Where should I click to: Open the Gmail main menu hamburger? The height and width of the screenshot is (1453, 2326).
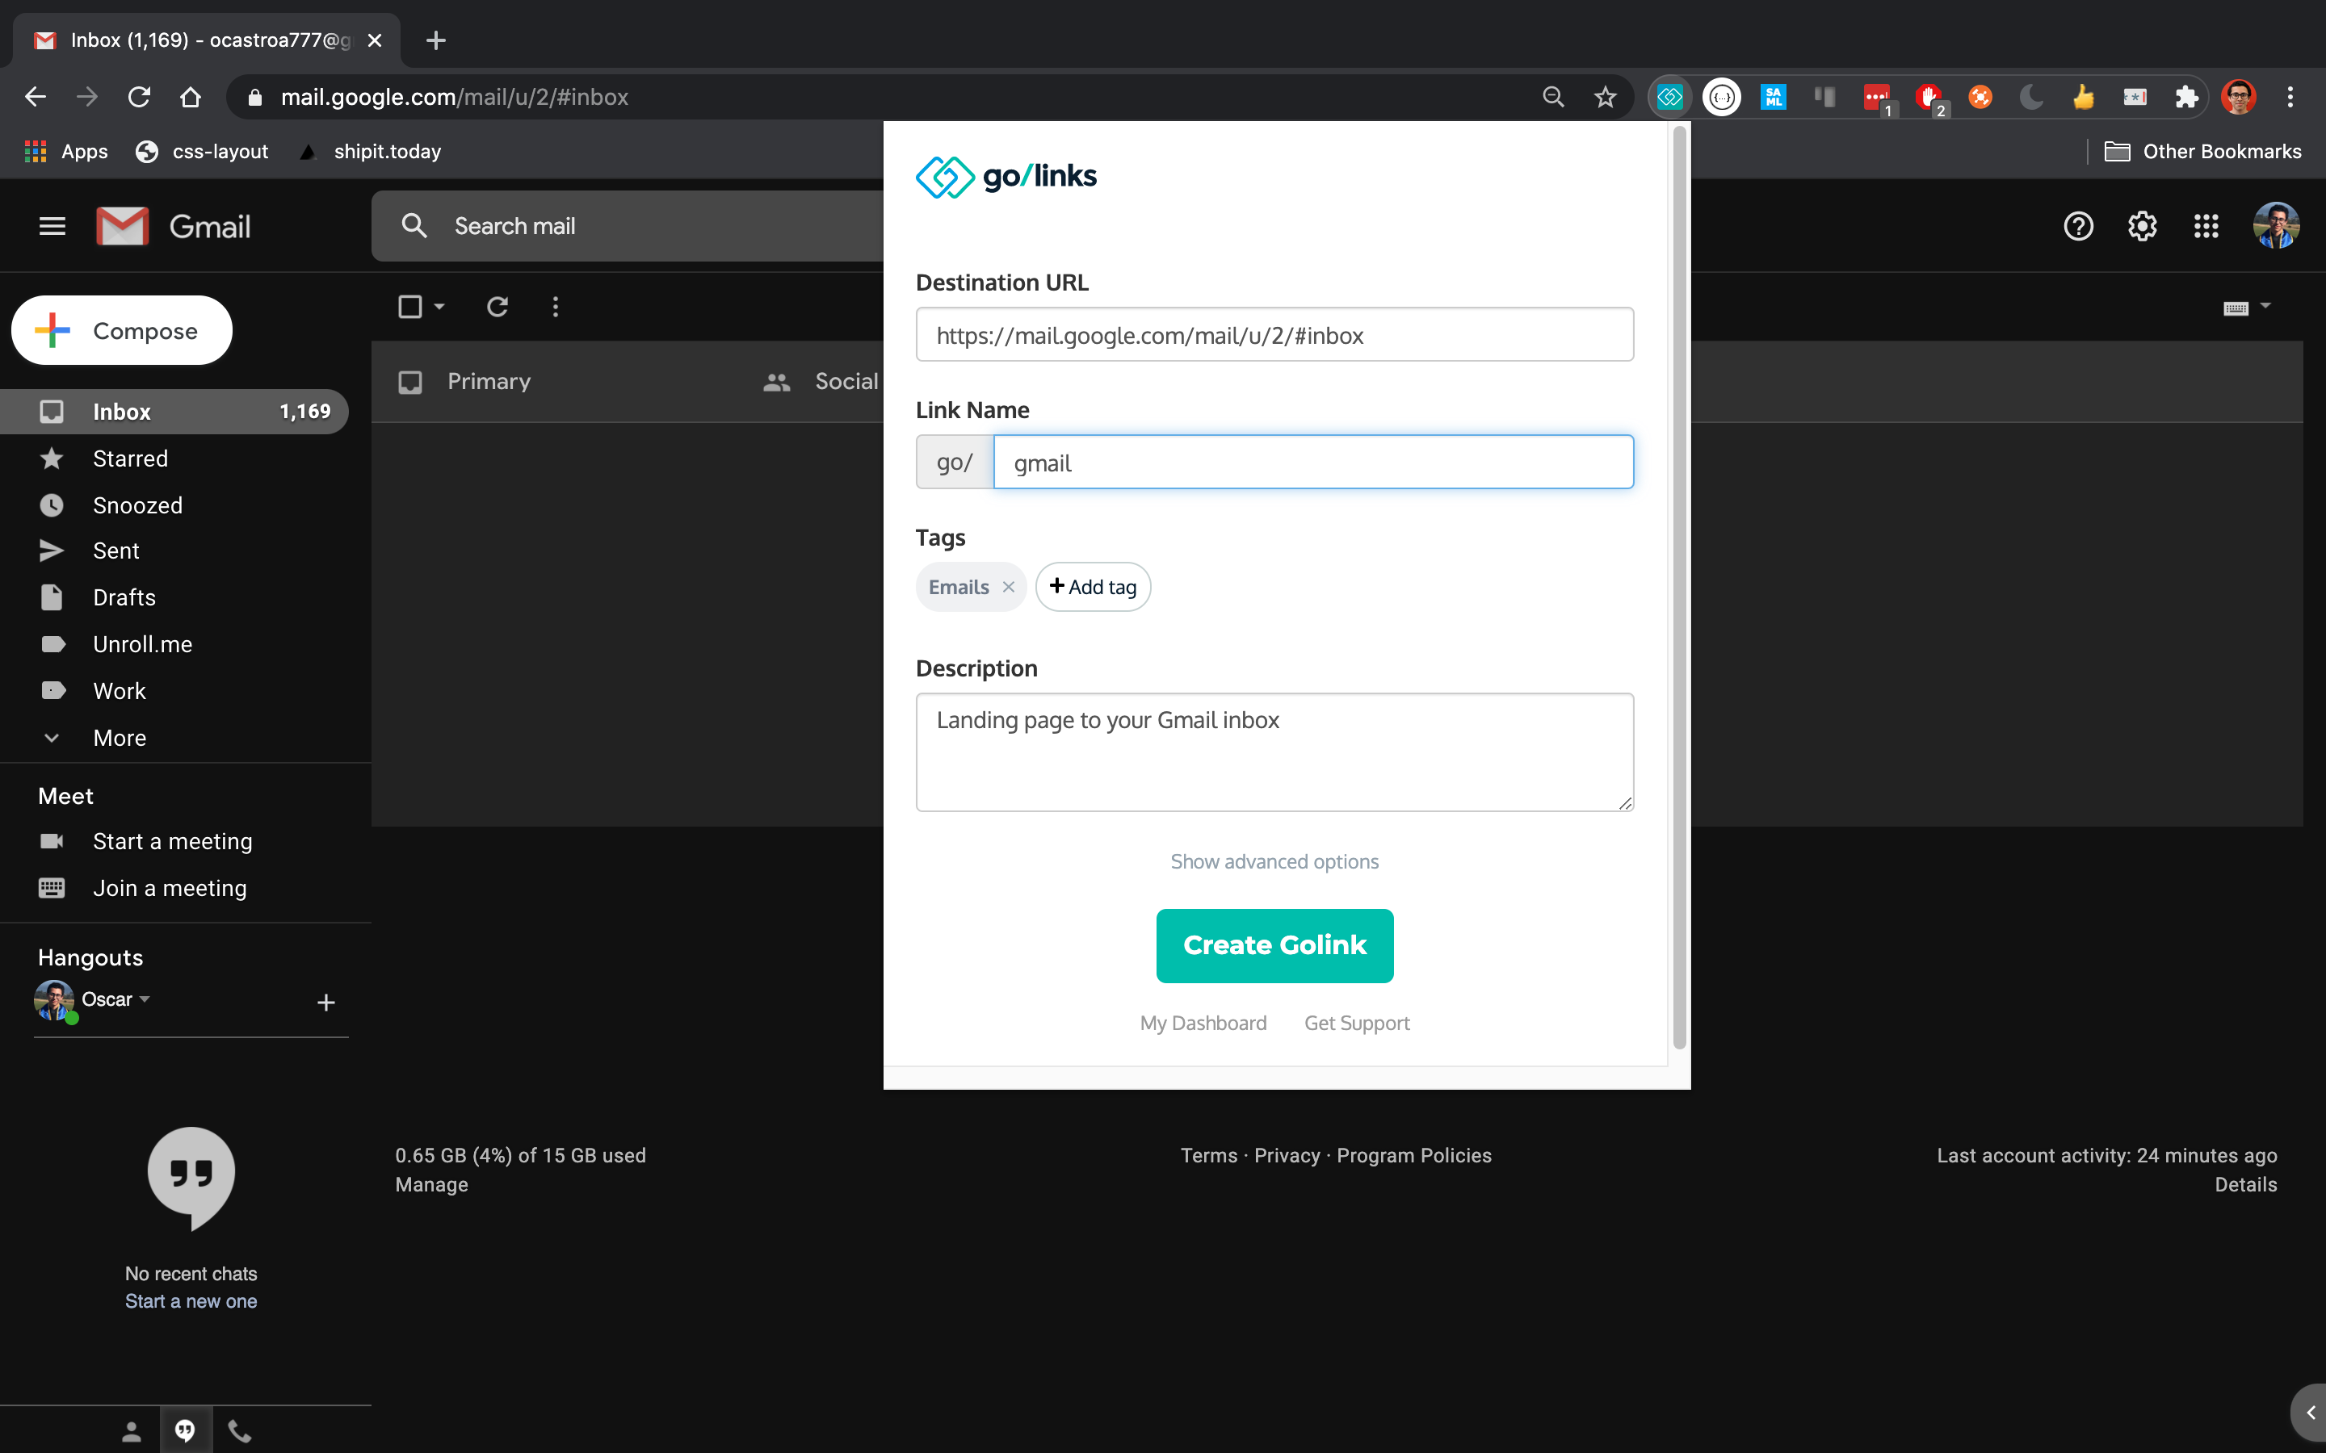pyautogui.click(x=52, y=227)
